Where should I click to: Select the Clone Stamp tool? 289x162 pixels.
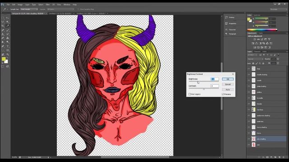point(3,34)
